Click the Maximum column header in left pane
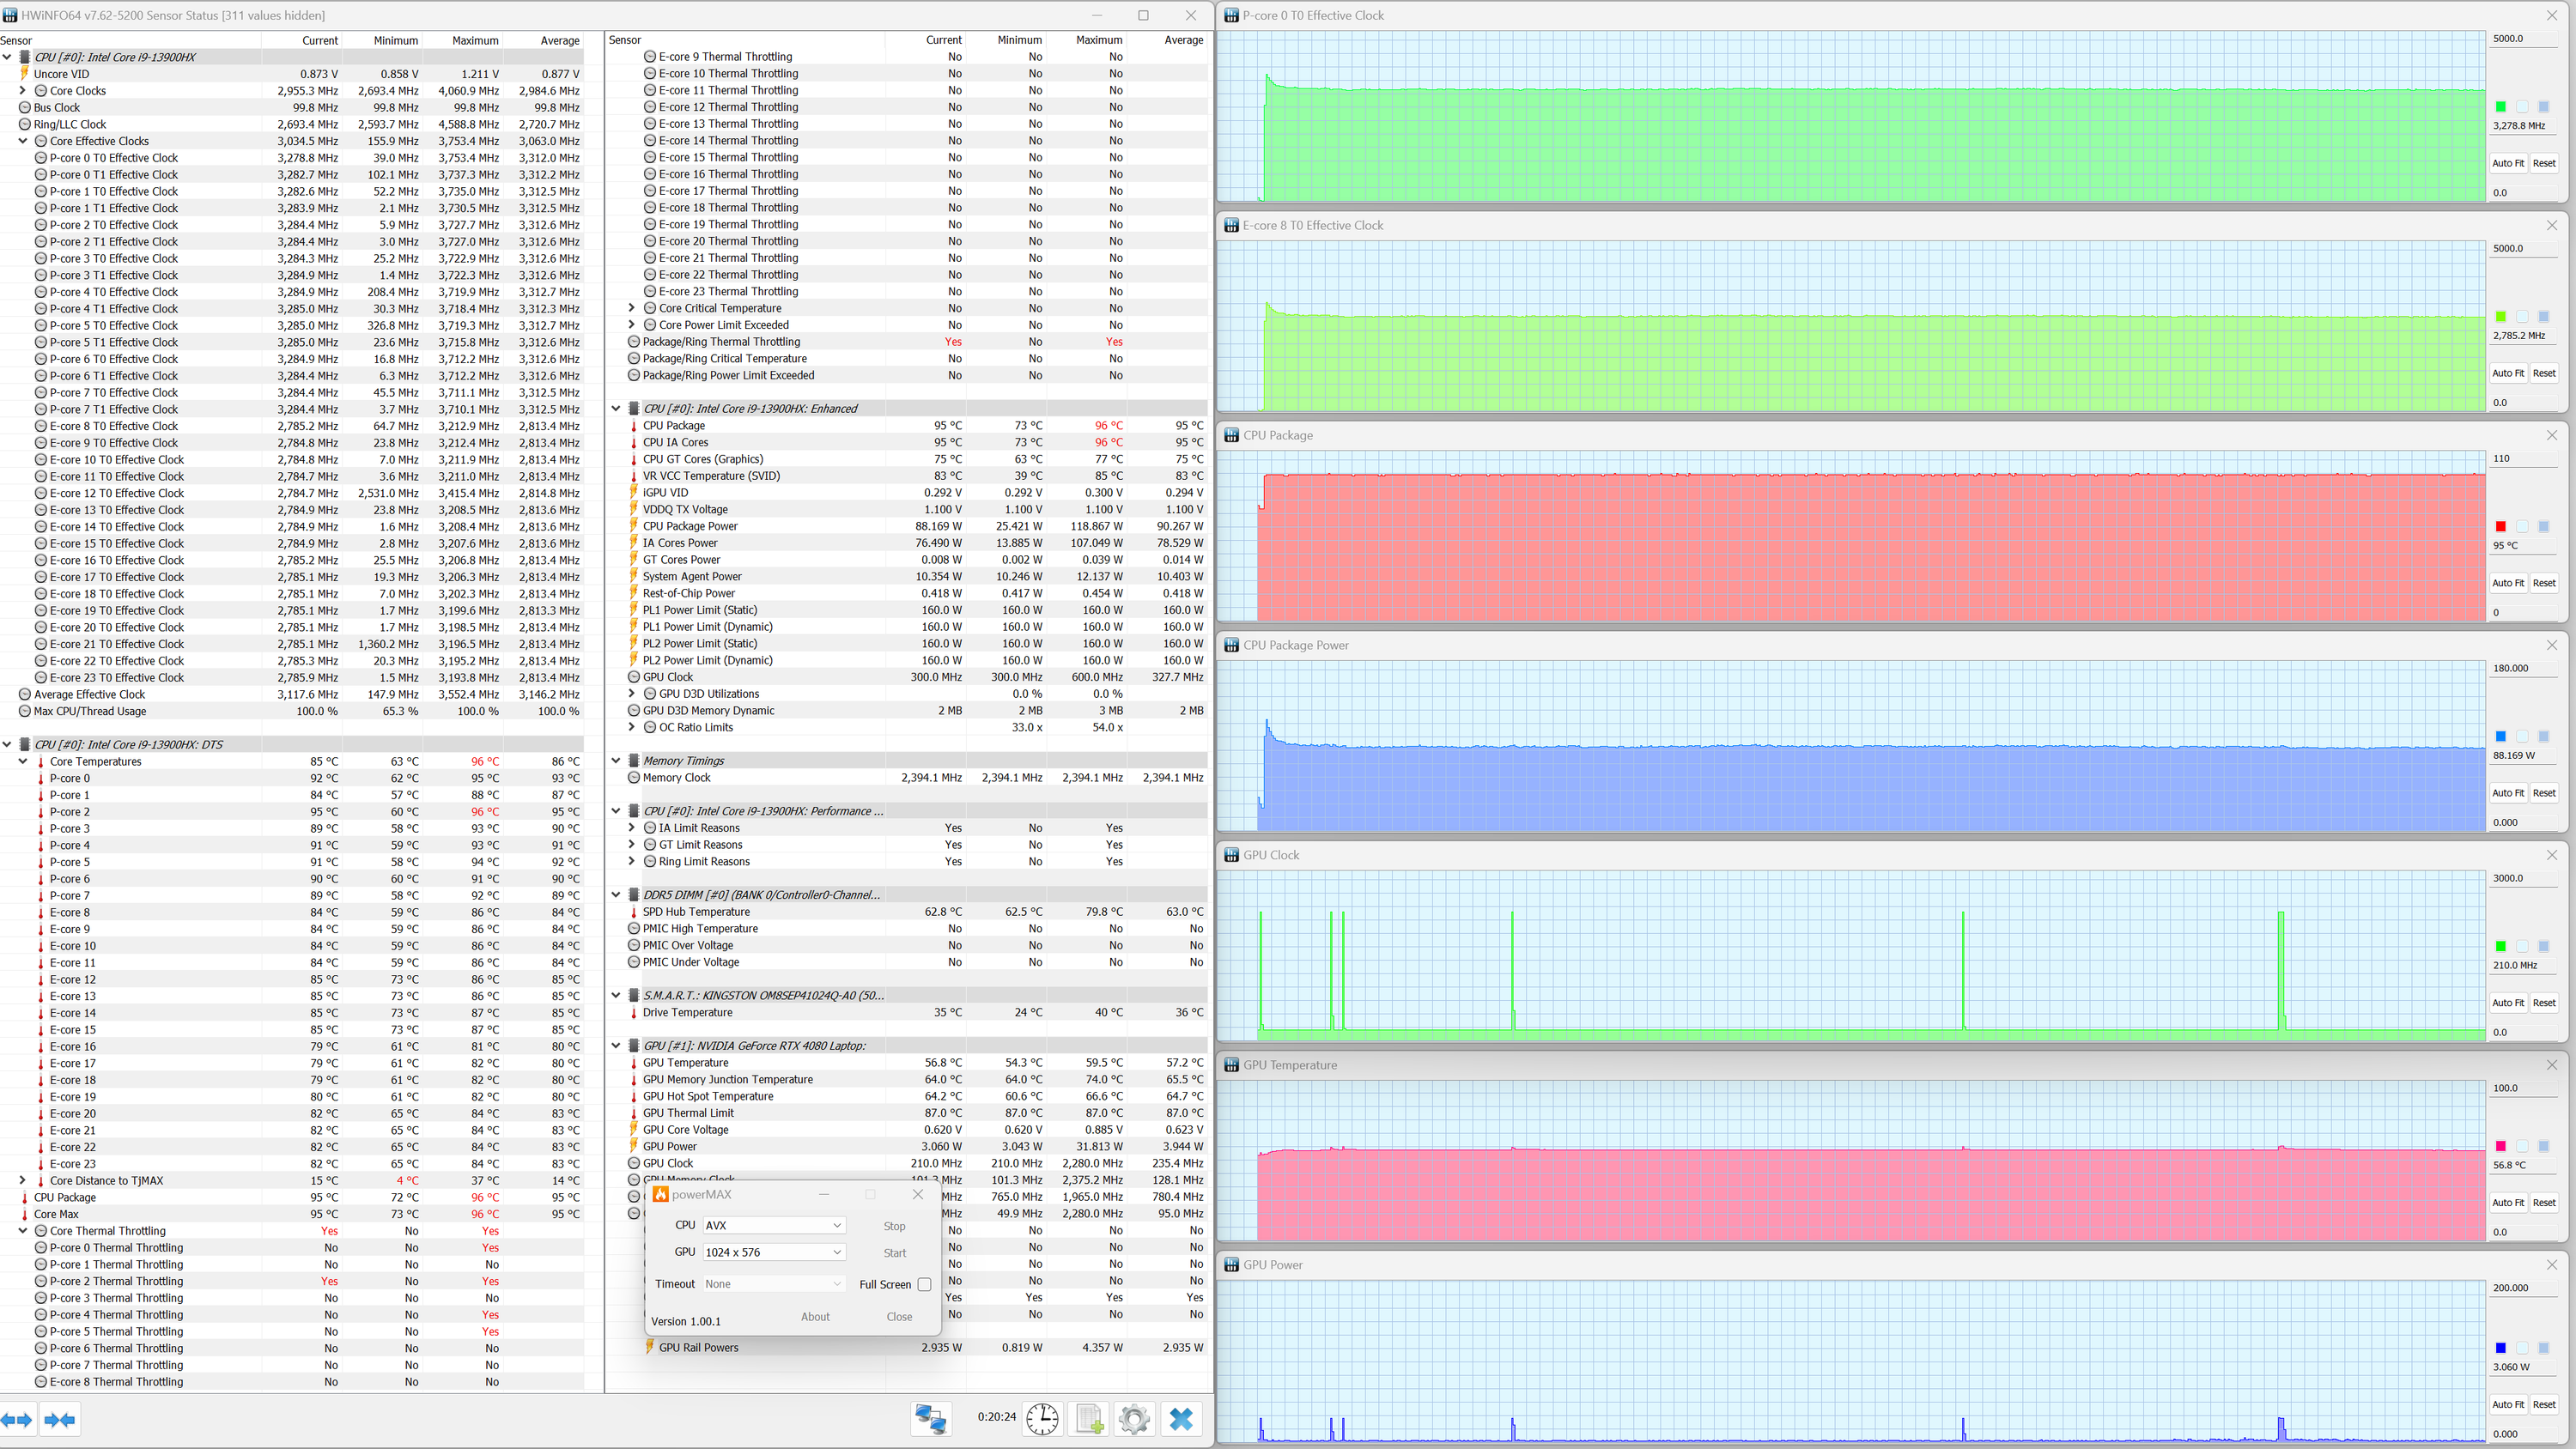This screenshot has height=1449, width=2576. click(x=474, y=40)
